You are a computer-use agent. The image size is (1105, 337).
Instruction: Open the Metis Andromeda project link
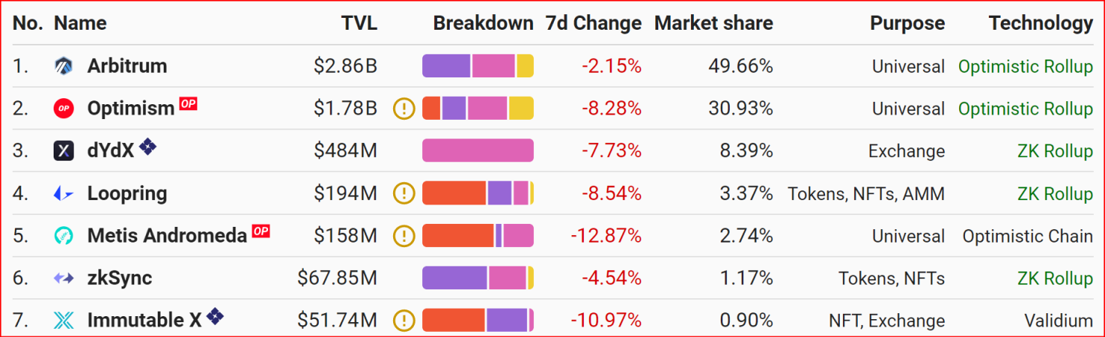tap(167, 236)
